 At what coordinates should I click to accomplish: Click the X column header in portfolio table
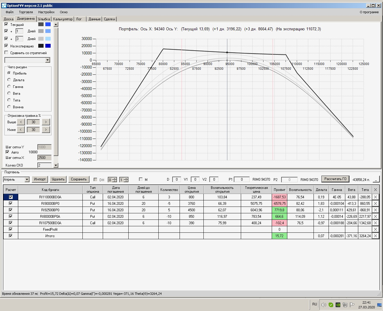375,190
